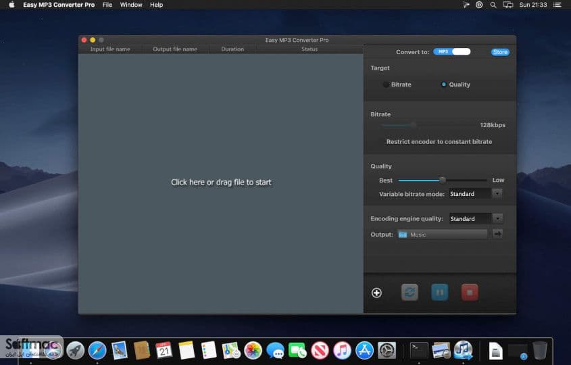Click the Bitrate slider handle
Viewport: 571px width, 365px height.
pos(414,125)
